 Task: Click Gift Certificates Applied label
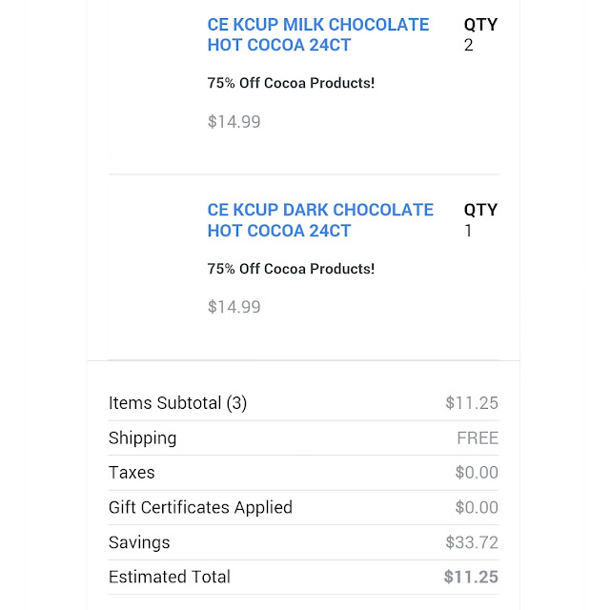click(x=200, y=508)
